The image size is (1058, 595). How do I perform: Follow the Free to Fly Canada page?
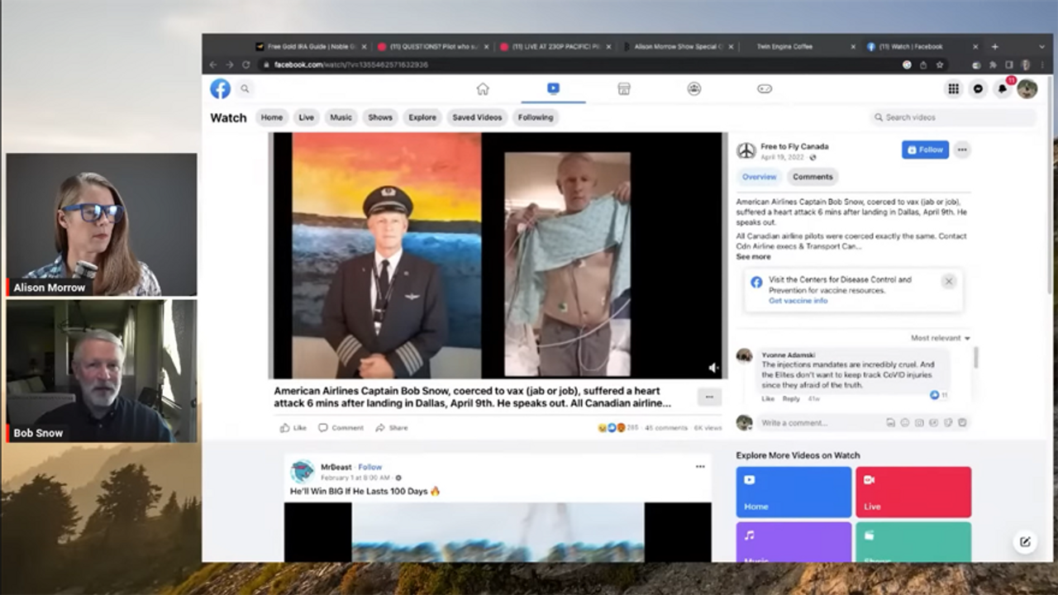coord(925,150)
